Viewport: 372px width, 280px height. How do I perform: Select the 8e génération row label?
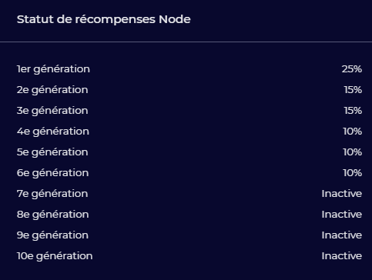[x=52, y=215]
